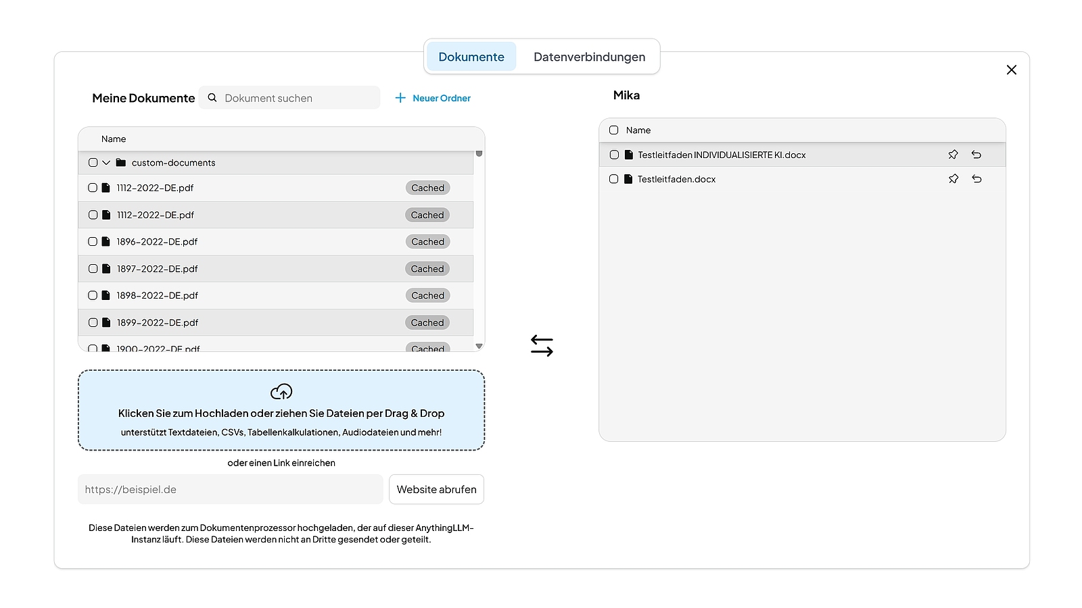Tick checkbox for Testleitfaden INDIVIDUALISIERTE KI.docx
The width and height of the screenshot is (1082, 608).
(614, 155)
